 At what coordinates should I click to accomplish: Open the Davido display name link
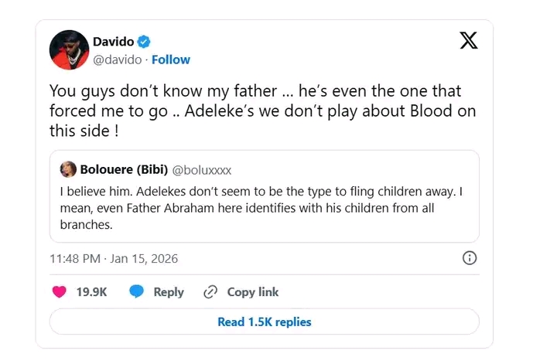tap(114, 41)
